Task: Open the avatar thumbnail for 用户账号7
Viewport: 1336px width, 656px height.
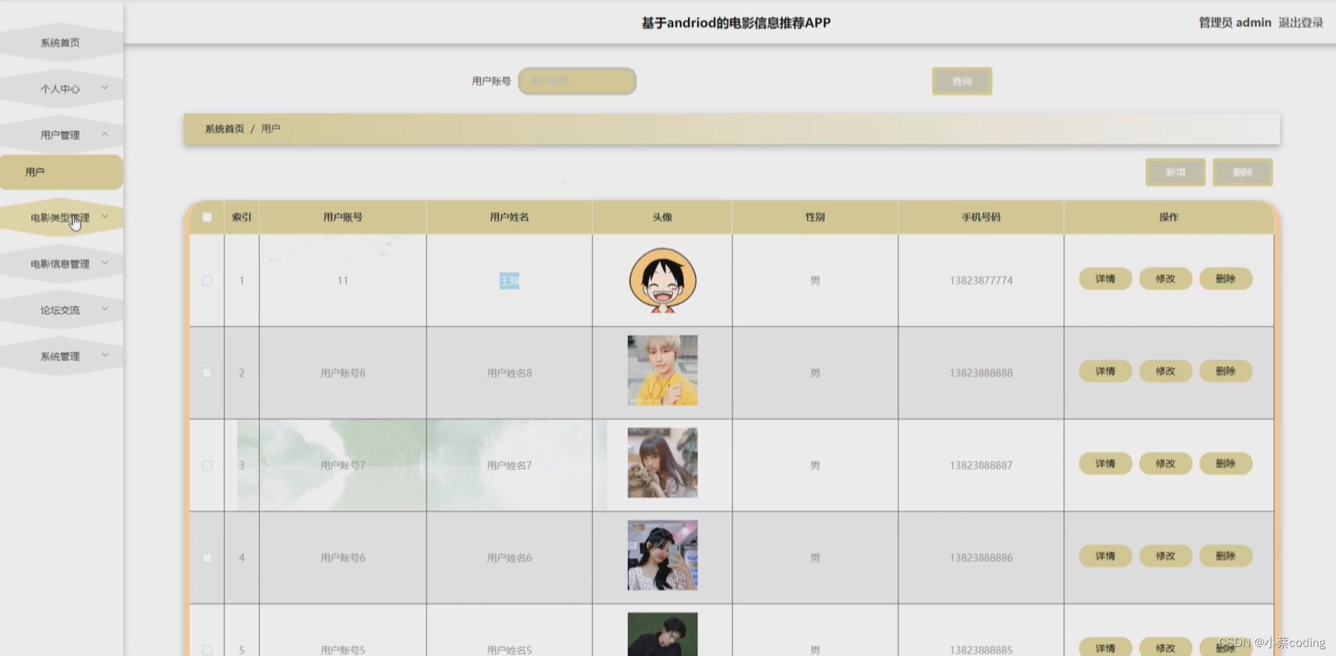Action: 662,463
